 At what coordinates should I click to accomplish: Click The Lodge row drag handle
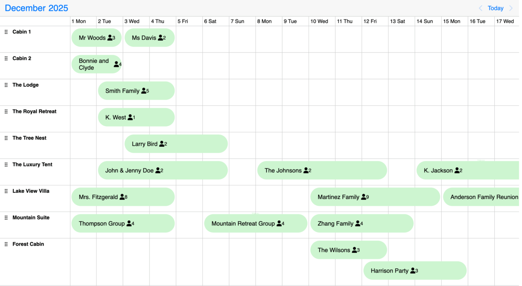pyautogui.click(x=6, y=85)
